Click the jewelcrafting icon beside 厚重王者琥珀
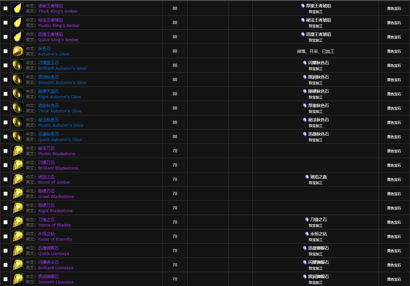Screen dimensions: 410x286 point(303,6)
